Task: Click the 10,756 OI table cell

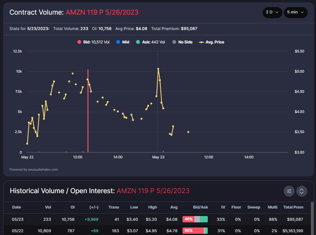Action: tap(68, 219)
